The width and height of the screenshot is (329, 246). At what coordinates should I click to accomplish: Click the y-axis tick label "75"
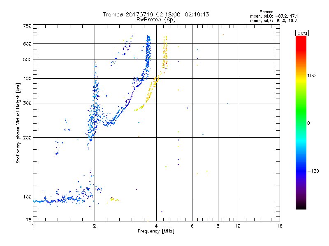coord(28,220)
